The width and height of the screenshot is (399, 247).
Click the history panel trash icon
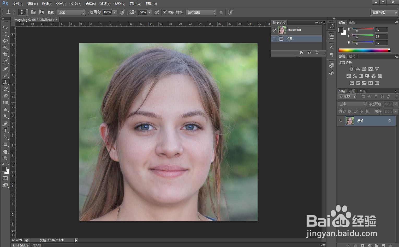pyautogui.click(x=317, y=53)
